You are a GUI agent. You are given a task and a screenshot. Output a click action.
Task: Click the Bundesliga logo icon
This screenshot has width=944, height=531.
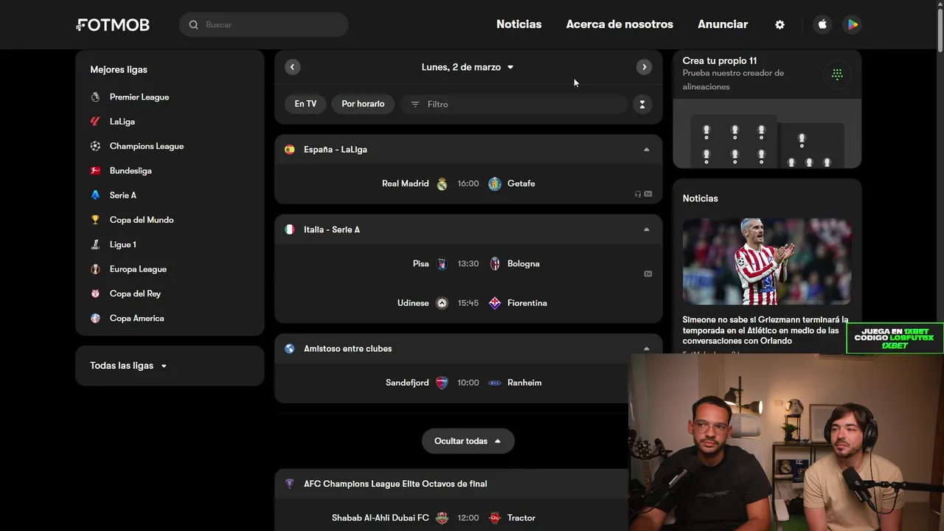tap(95, 170)
